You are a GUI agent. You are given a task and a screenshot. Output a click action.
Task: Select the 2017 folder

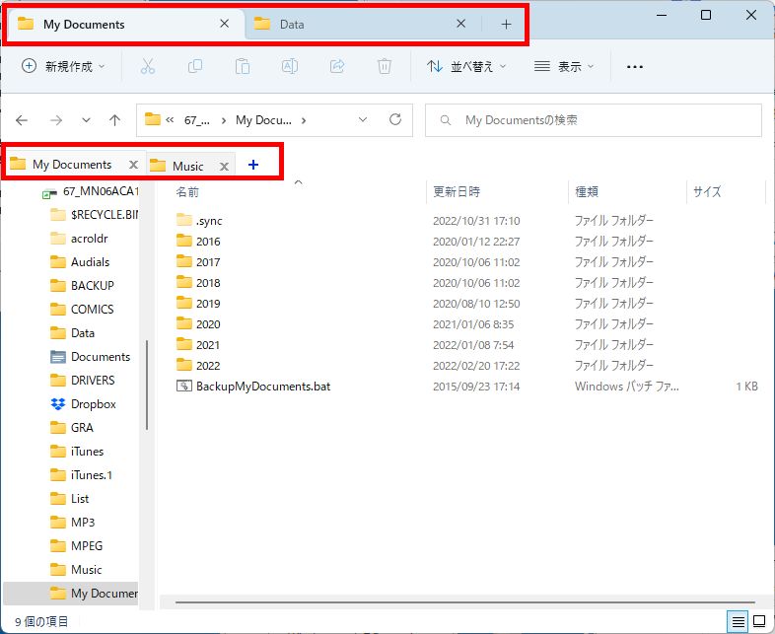pos(199,262)
